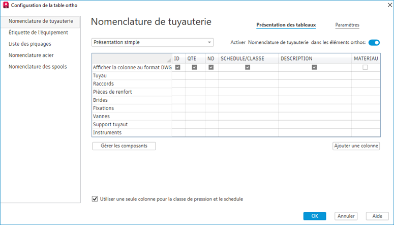Uncheck the DESCRIPTION column DWG display checkbox
Screen dimensions: 394x225
[x=314, y=67]
